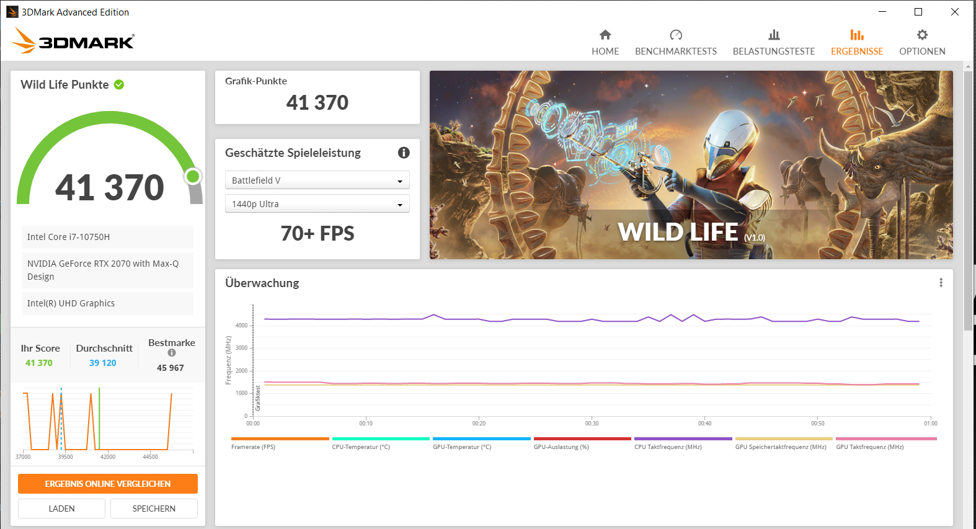Toggle the GPU-Auslastung (%) chart series

point(561,447)
